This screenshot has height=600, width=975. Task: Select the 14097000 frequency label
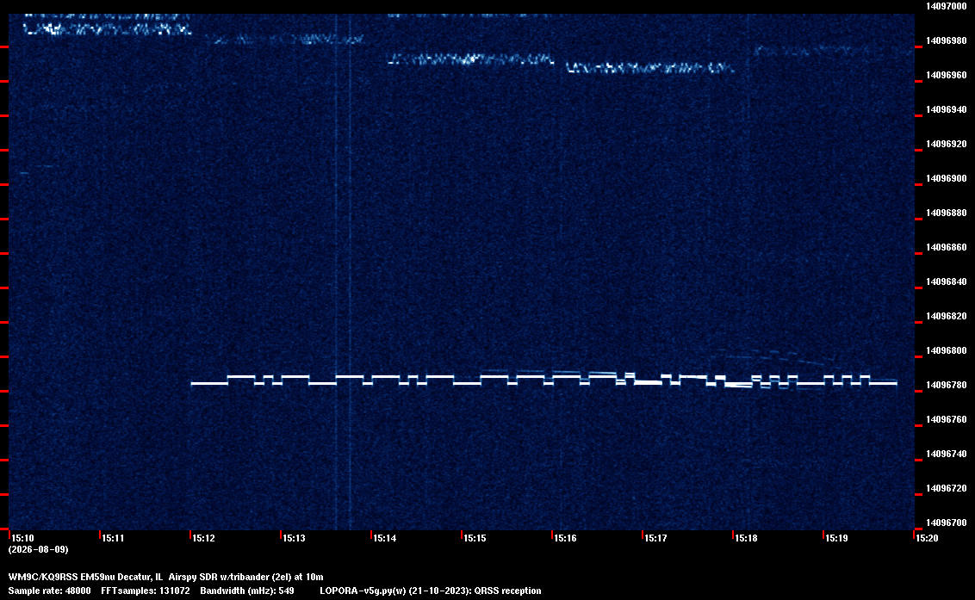(947, 6)
